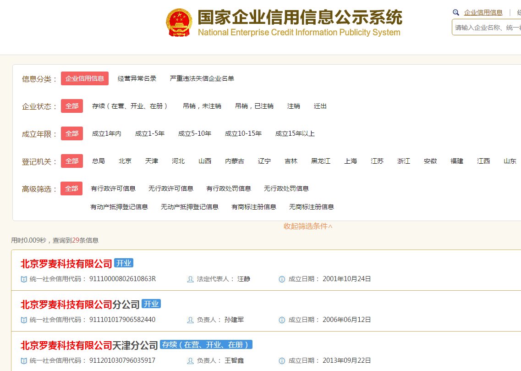Screen dimensions: 521x371
Task: Click the person icon next to 负责人 孙建军
Action: tap(190, 320)
